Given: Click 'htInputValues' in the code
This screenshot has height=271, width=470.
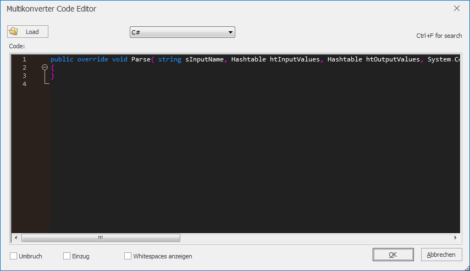Looking at the screenshot, I should 295,59.
